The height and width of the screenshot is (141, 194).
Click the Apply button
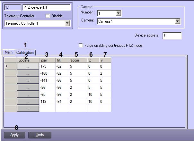click(x=14, y=135)
